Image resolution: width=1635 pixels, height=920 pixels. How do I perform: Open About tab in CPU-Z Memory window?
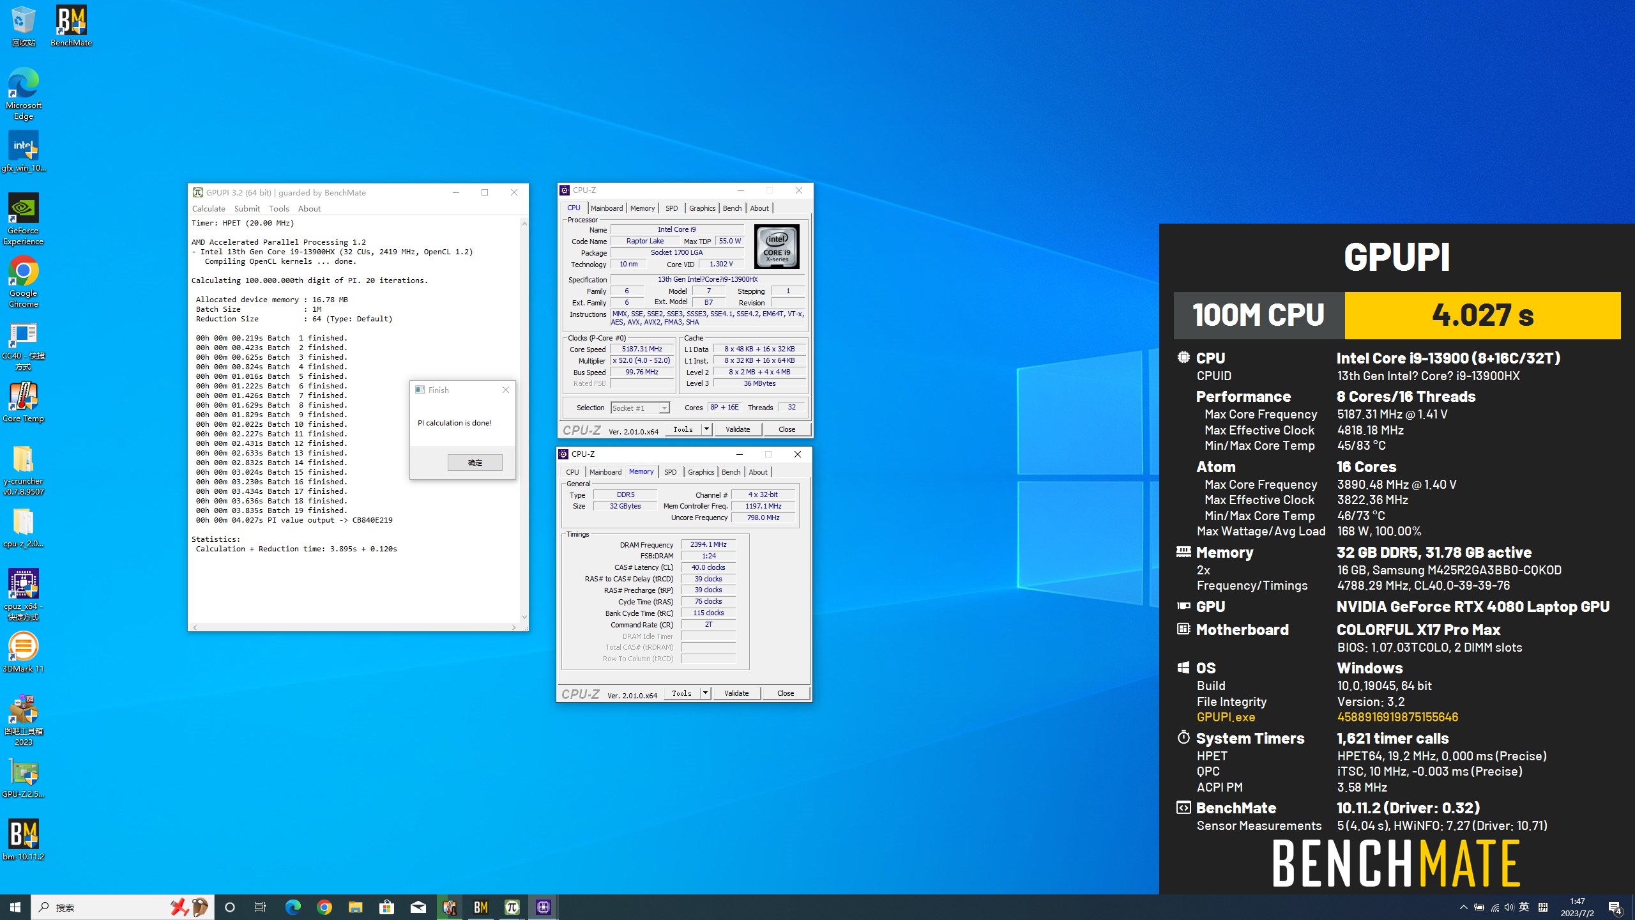pyautogui.click(x=758, y=472)
